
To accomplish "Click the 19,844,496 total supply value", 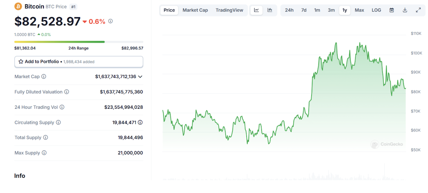I will tap(131, 138).
